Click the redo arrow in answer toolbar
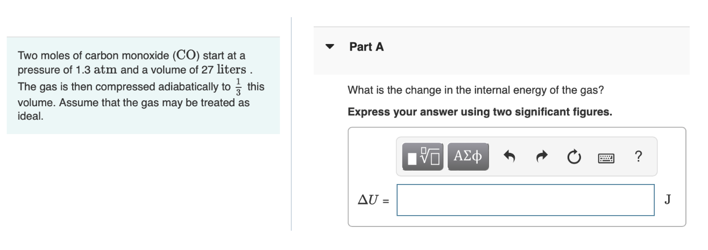Screen dimensions: 708x250 pos(542,157)
